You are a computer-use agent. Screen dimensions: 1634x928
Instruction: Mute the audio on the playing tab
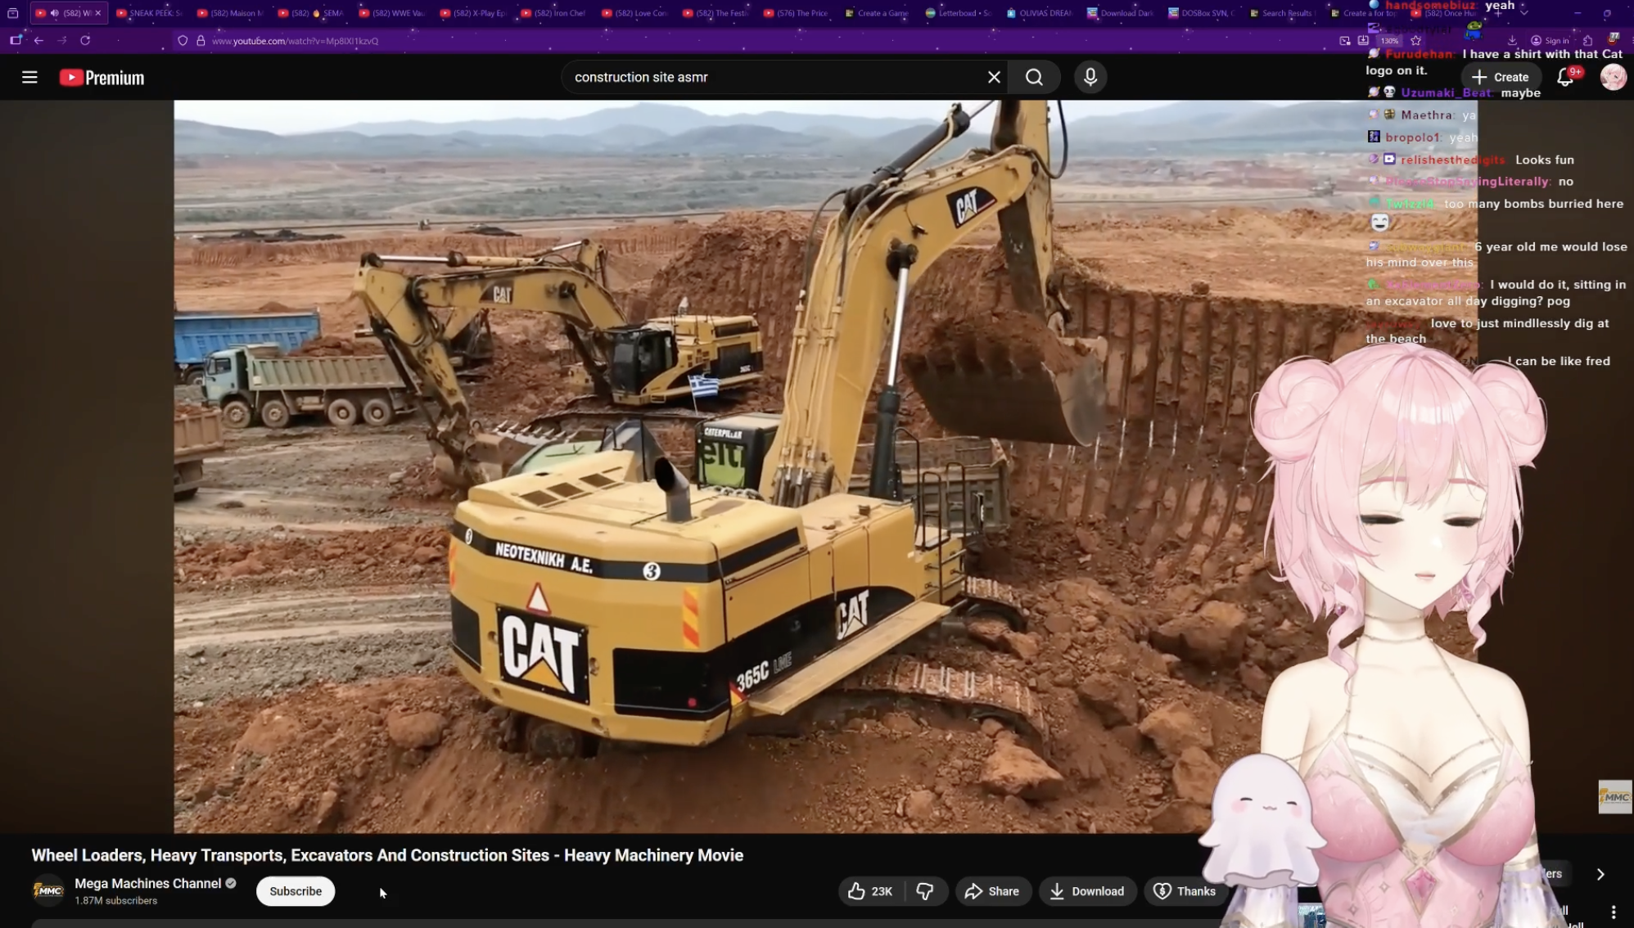(x=55, y=13)
